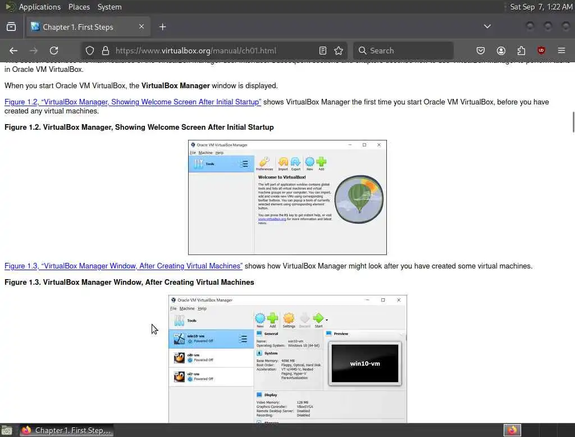Click the Preferences wrench icon in Figure 1.2

tap(264, 163)
